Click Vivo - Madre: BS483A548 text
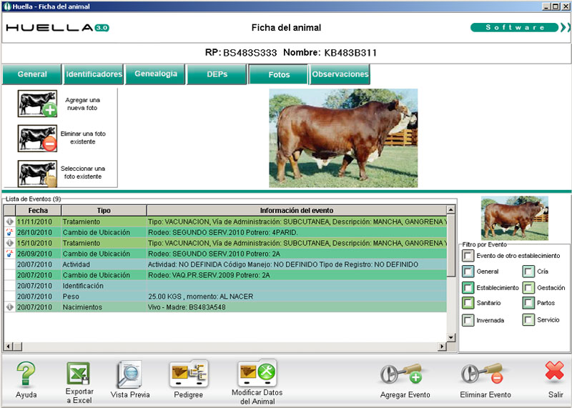The height and width of the screenshot is (408, 572). 187,307
